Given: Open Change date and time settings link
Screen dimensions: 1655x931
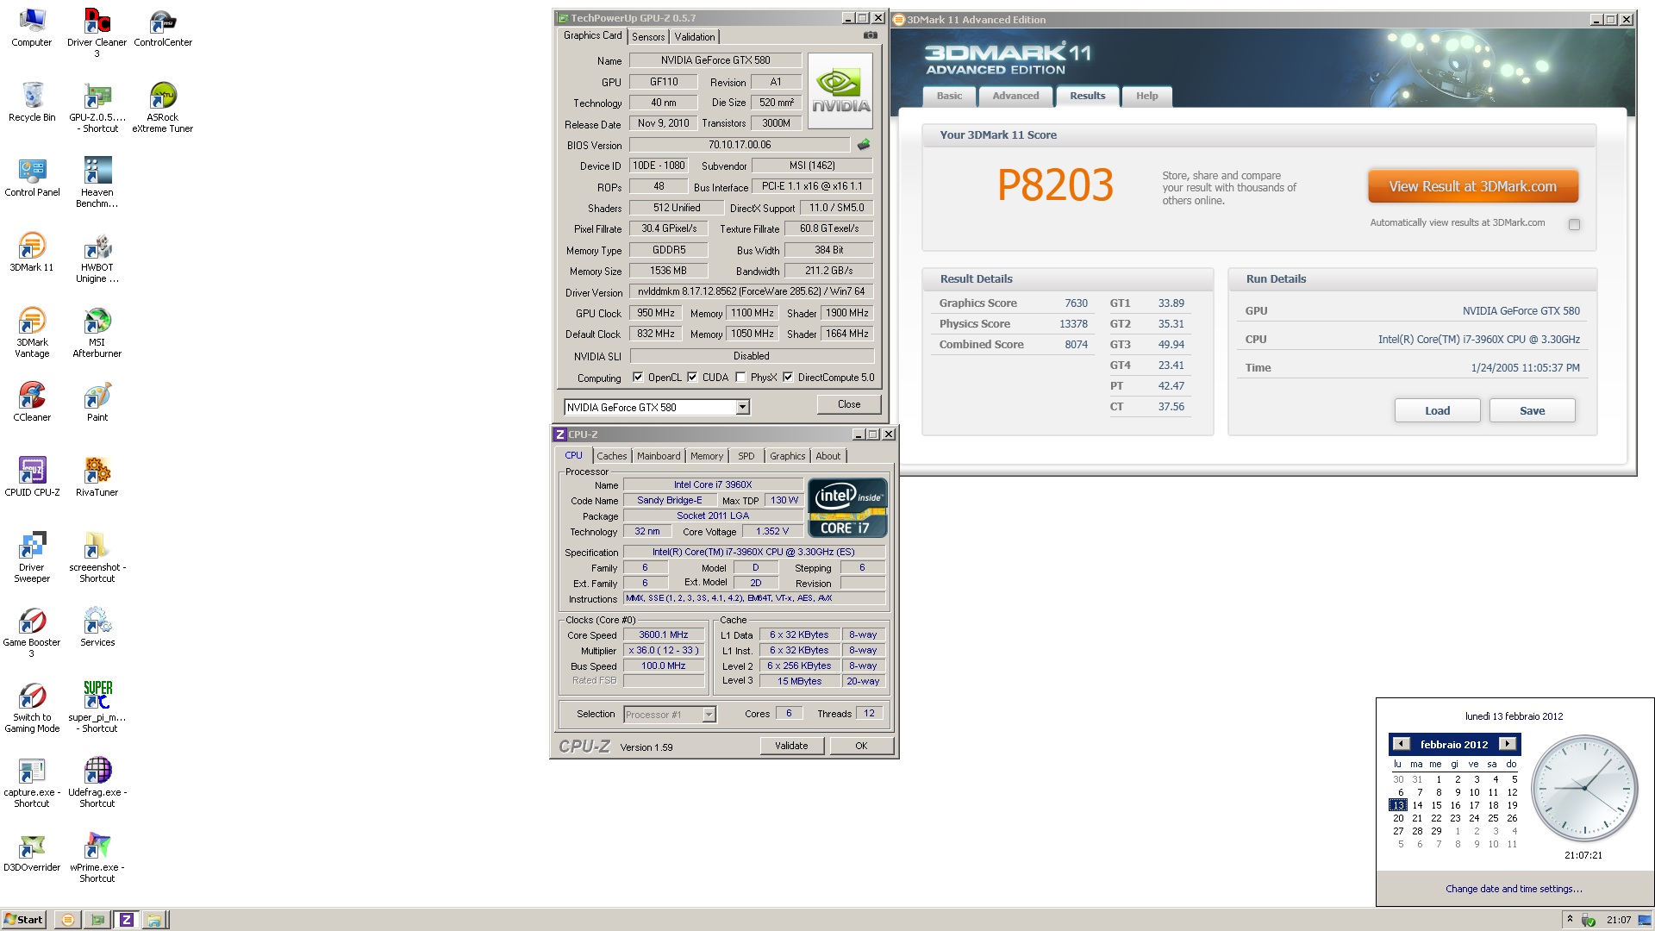Looking at the screenshot, I should tap(1514, 889).
